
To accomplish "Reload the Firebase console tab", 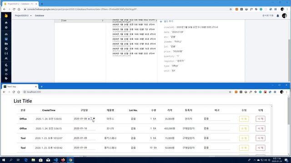I will click(x=14, y=9).
